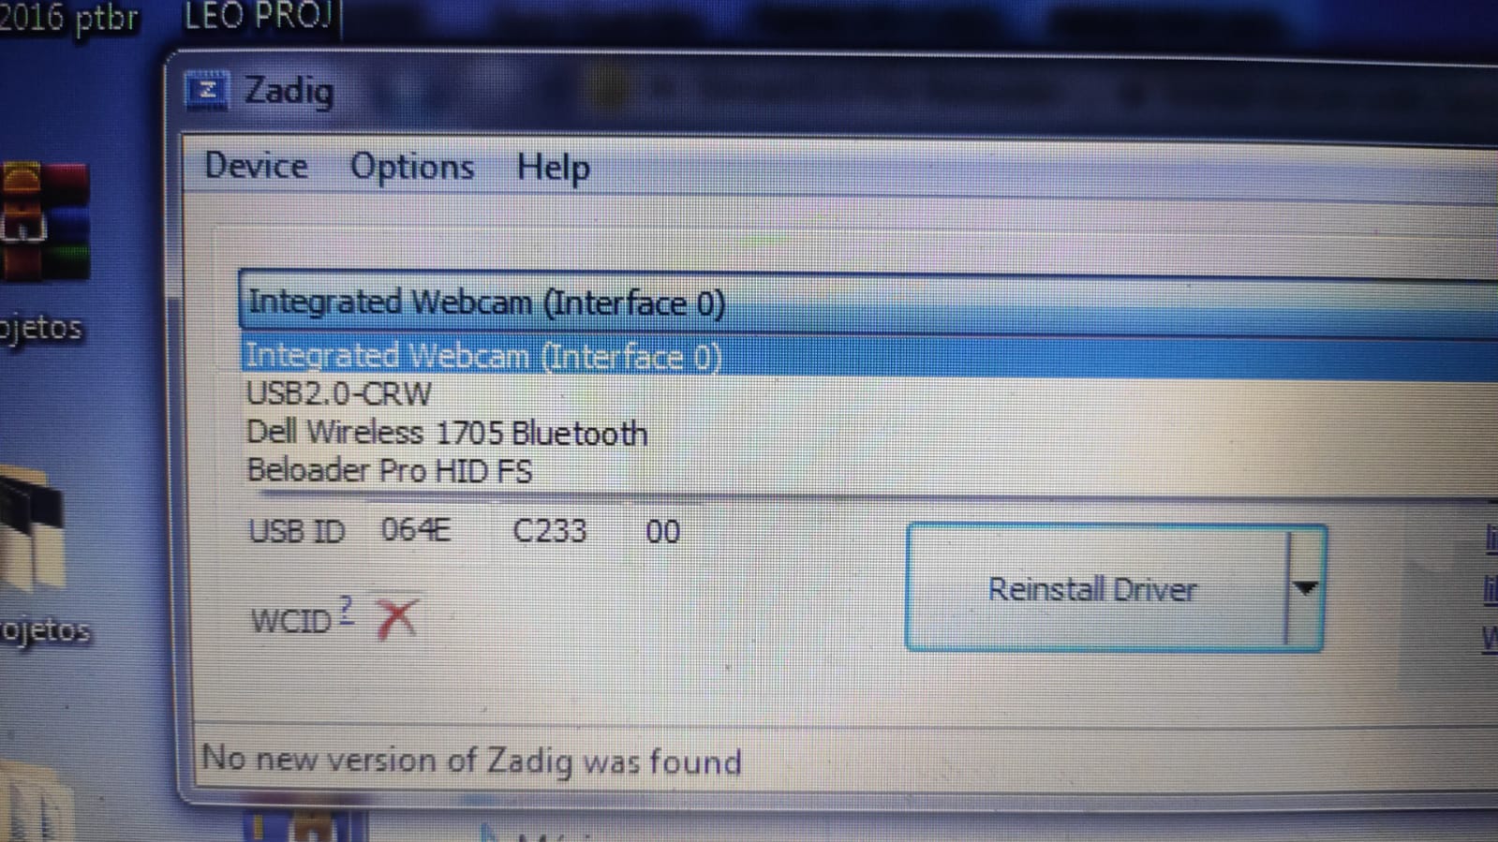Click the WCID question mark link
The width and height of the screenshot is (1498, 842).
pos(347,611)
